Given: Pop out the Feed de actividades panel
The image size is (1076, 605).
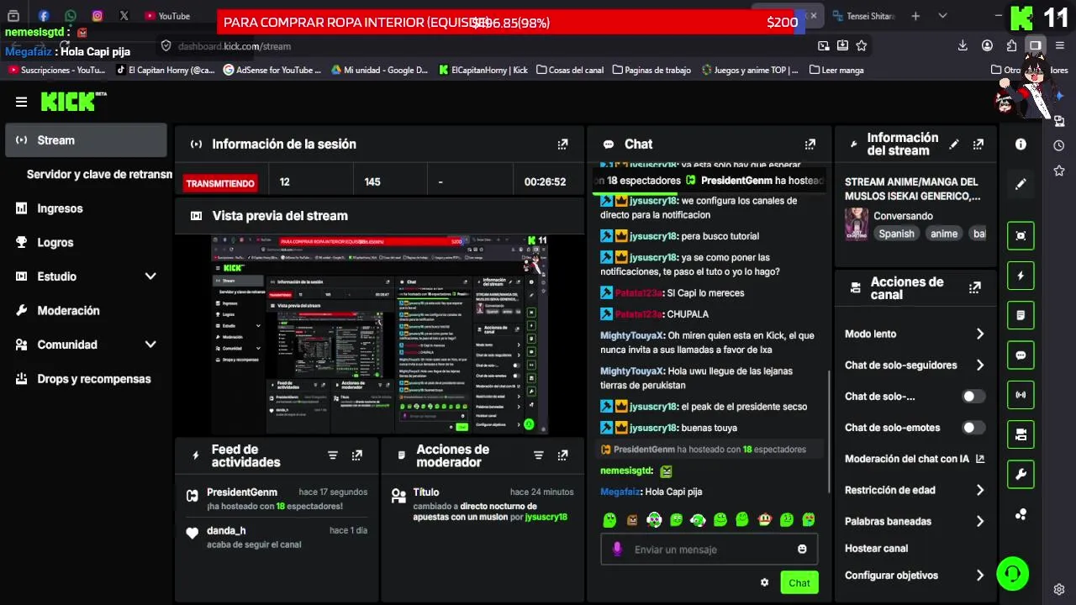Looking at the screenshot, I should (356, 455).
